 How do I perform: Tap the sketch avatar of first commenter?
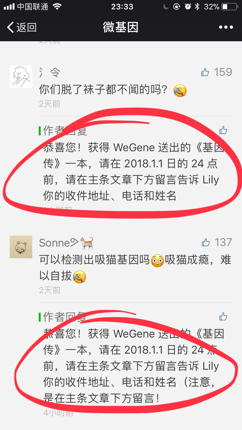(x=21, y=77)
